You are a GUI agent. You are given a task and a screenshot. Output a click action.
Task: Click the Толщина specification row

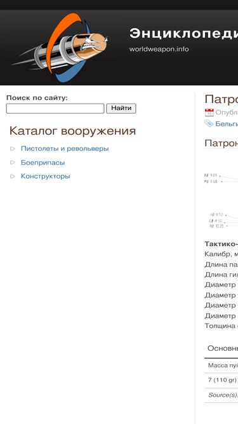tap(221, 326)
